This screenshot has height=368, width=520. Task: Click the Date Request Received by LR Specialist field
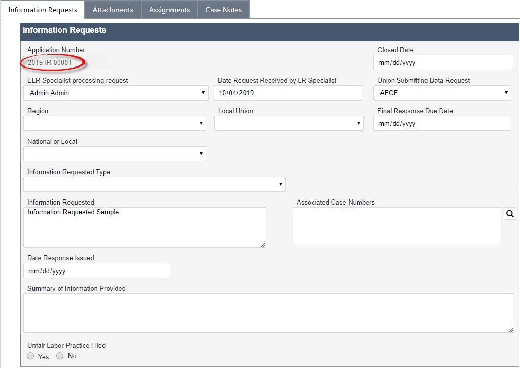(288, 93)
